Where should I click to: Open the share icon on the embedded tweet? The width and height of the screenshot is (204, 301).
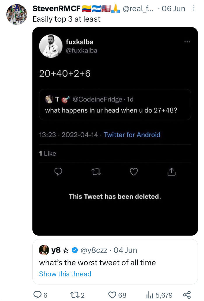coord(172,172)
